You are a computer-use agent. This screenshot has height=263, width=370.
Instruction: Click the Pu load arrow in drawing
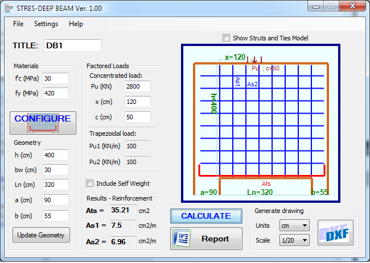pos(254,60)
